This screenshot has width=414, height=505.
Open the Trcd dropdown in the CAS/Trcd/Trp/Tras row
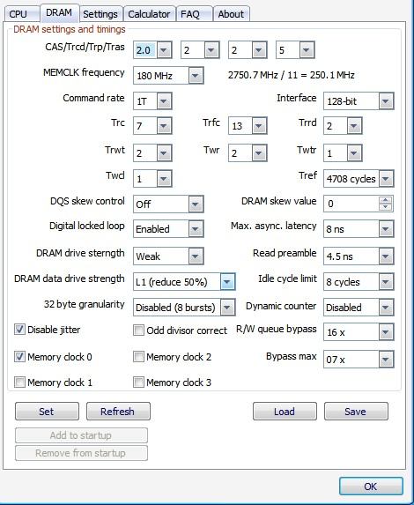pyautogui.click(x=200, y=50)
